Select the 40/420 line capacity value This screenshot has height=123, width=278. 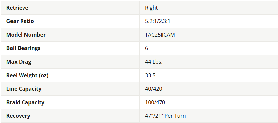tap(154, 89)
